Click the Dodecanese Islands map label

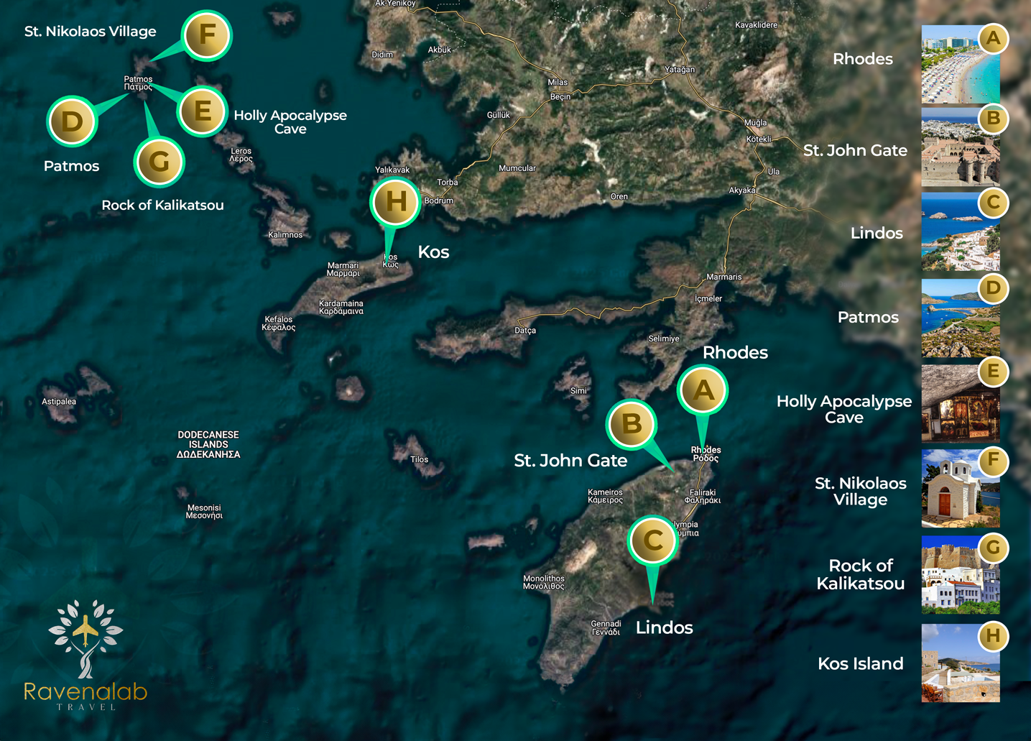tap(208, 444)
